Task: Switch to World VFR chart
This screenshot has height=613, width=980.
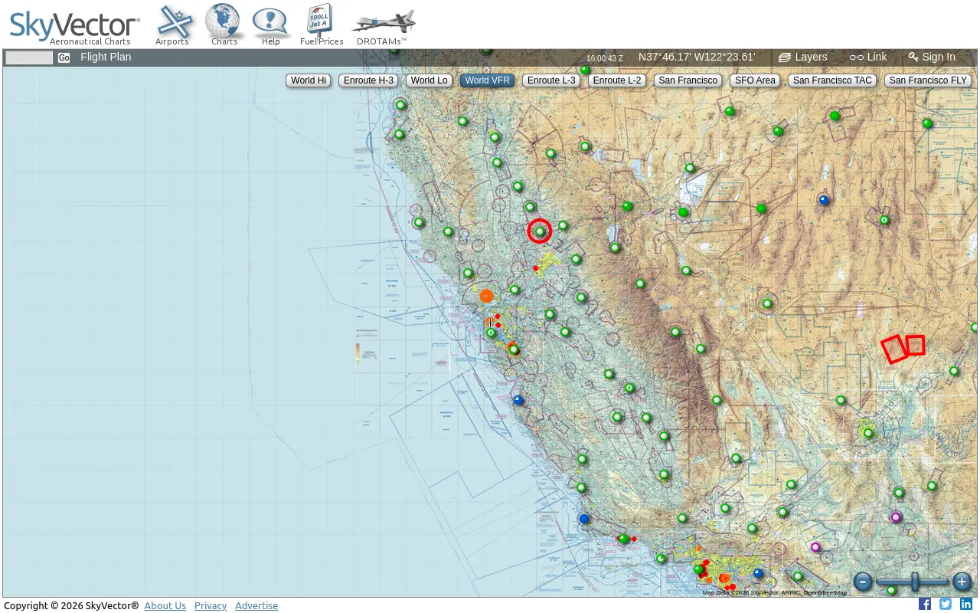Action: point(487,80)
